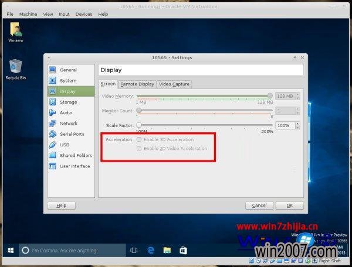
Task: Open the Settings dialog window menu arrow
Action: pos(49,57)
